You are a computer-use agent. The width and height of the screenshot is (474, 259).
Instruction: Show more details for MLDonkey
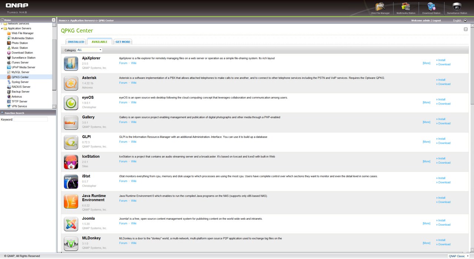pos(427,243)
